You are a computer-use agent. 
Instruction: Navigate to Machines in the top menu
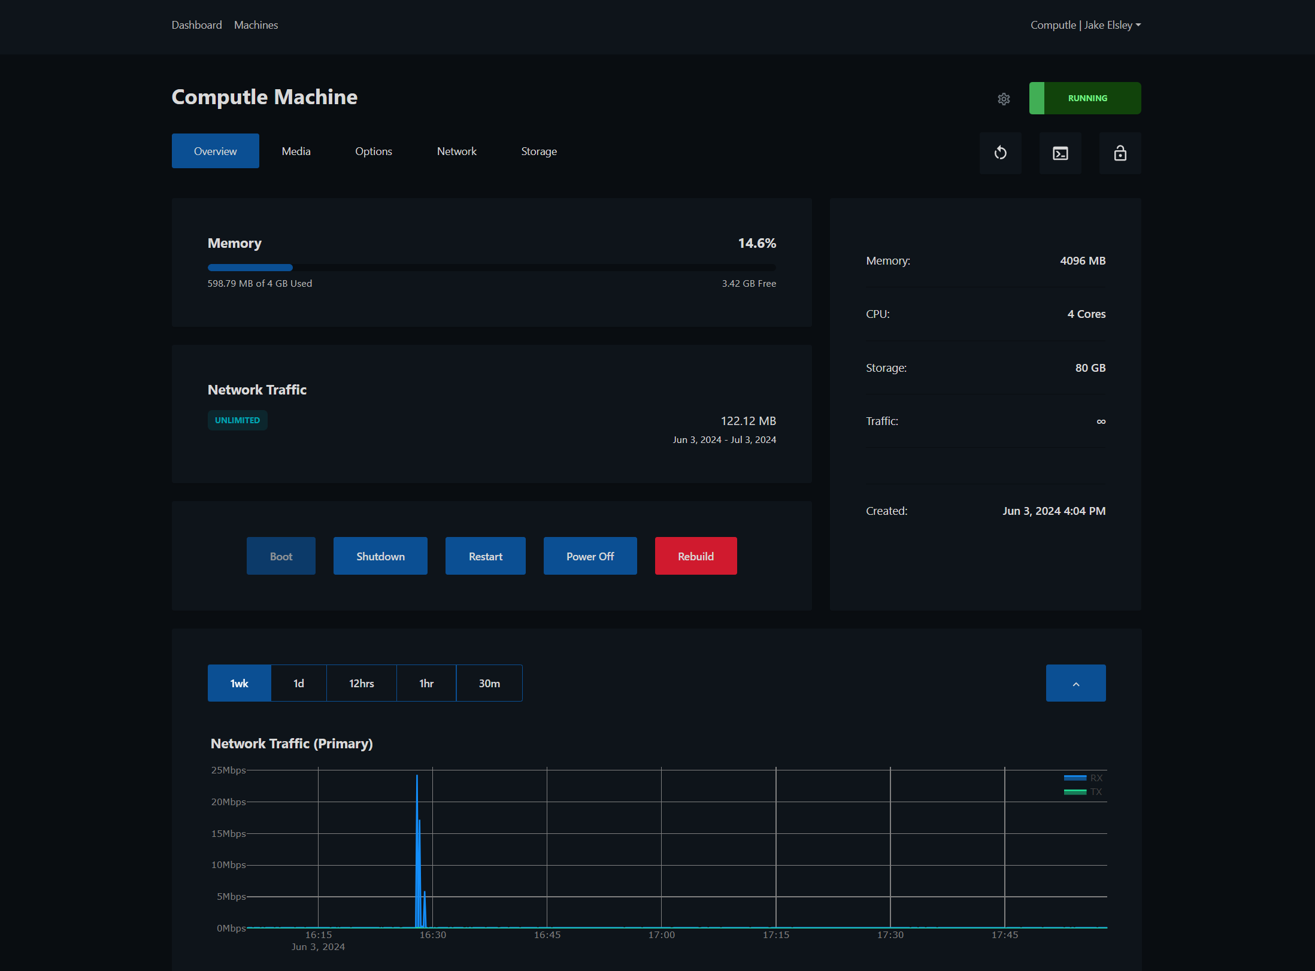coord(256,25)
